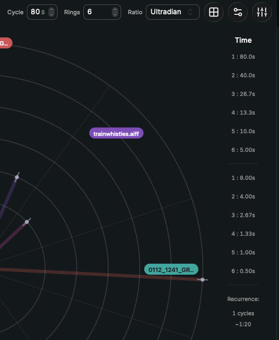Click the Cycle label
279x340 pixels.
coord(15,12)
